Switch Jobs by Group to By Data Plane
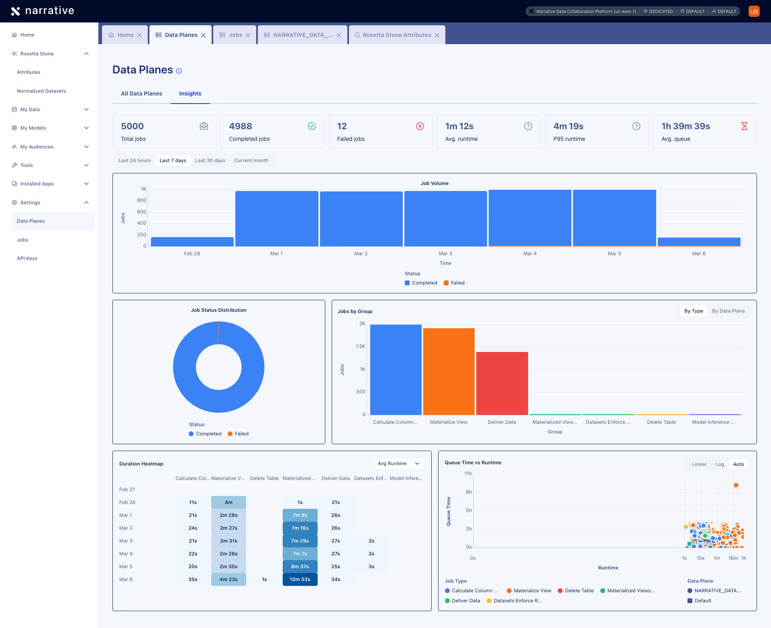 (x=729, y=311)
